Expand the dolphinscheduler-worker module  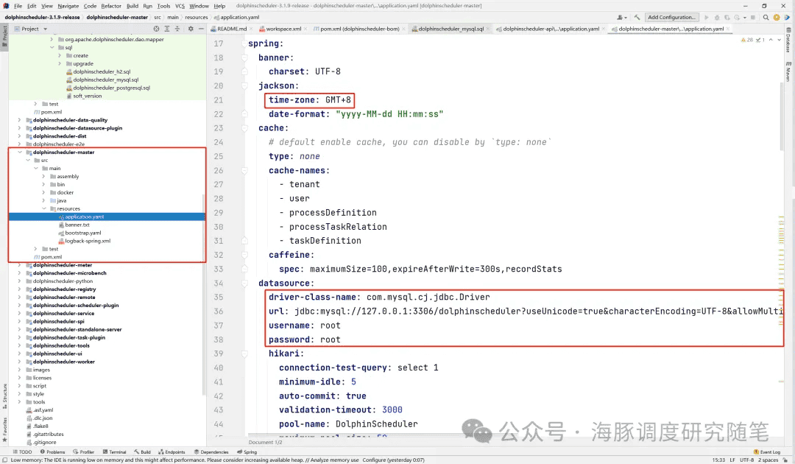pos(20,362)
